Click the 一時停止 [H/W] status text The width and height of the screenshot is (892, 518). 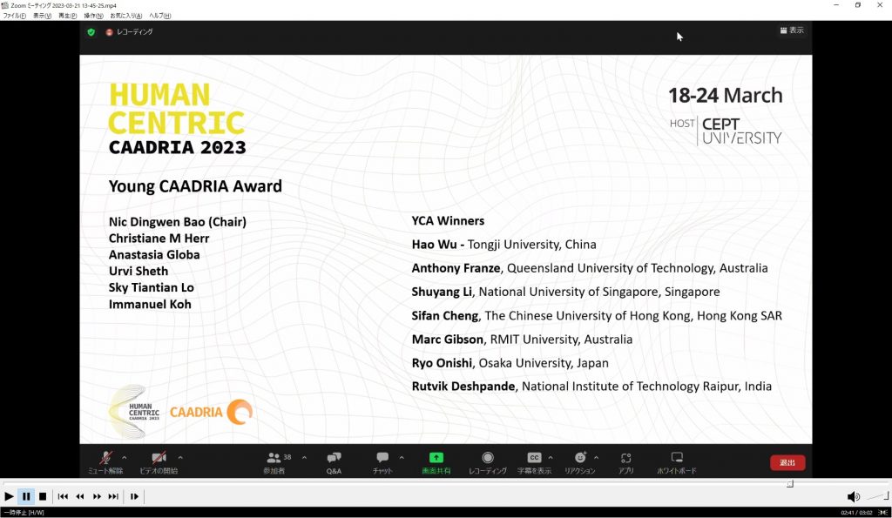click(x=24, y=512)
